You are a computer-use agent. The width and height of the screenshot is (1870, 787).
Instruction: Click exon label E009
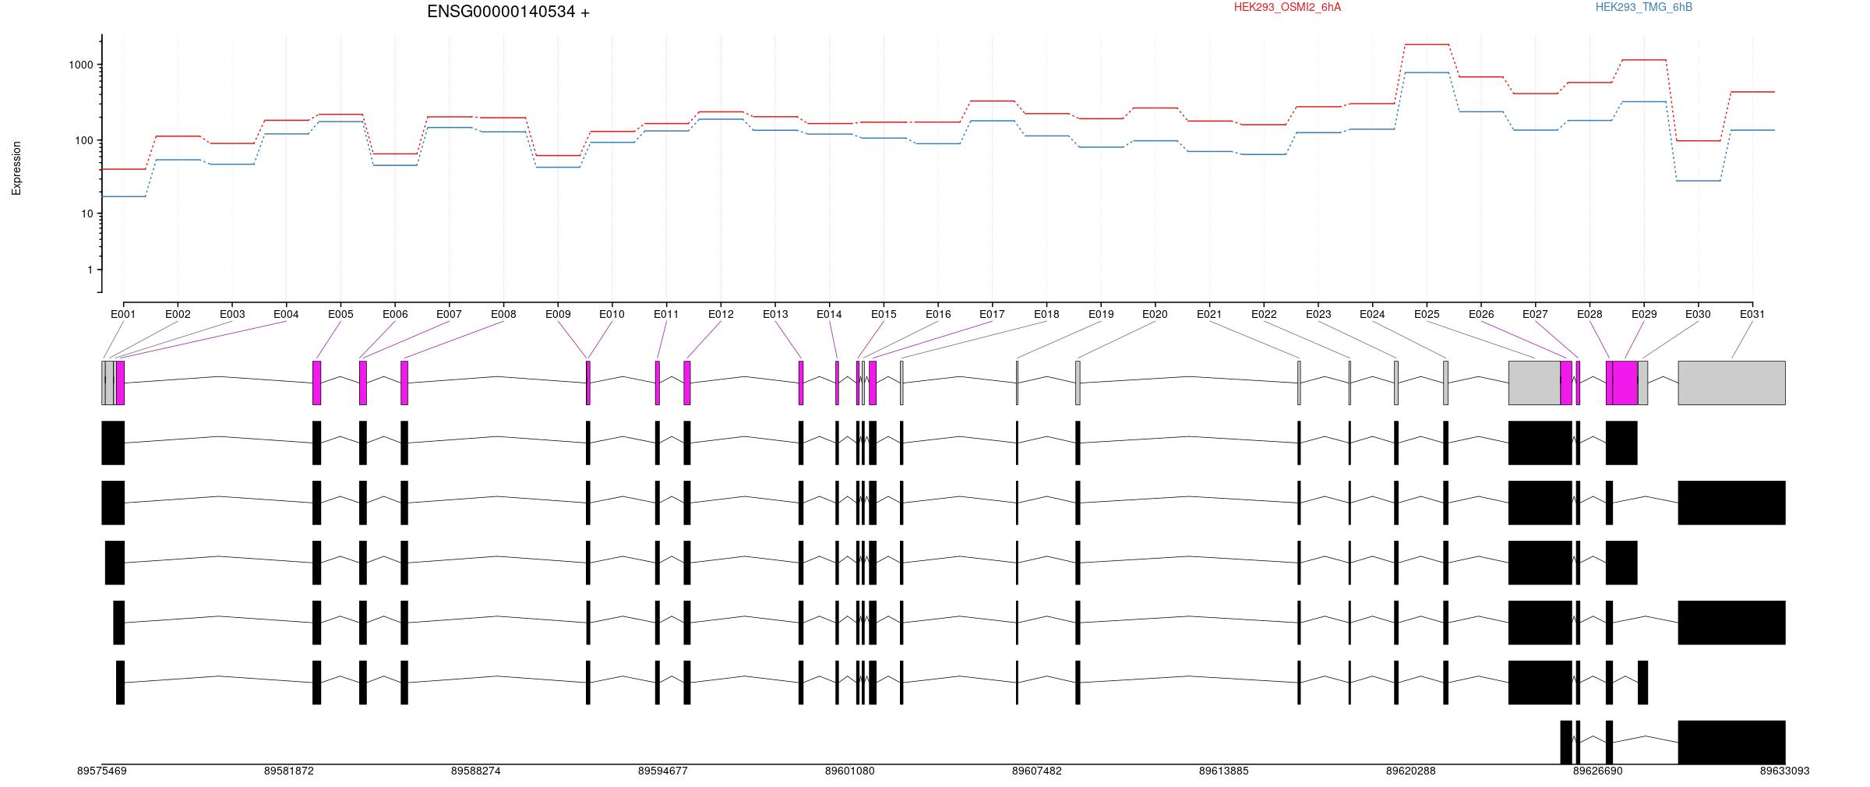pos(558,314)
